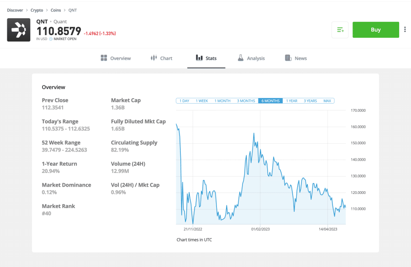Click the Quant coin name label
The height and width of the screenshot is (267, 411).
pyautogui.click(x=60, y=22)
